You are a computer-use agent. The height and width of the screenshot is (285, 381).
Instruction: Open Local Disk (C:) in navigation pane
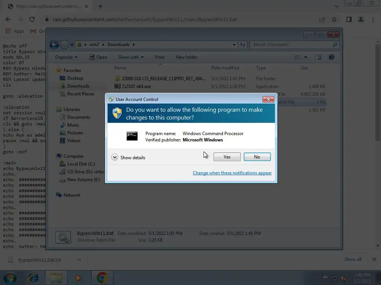coord(81,164)
